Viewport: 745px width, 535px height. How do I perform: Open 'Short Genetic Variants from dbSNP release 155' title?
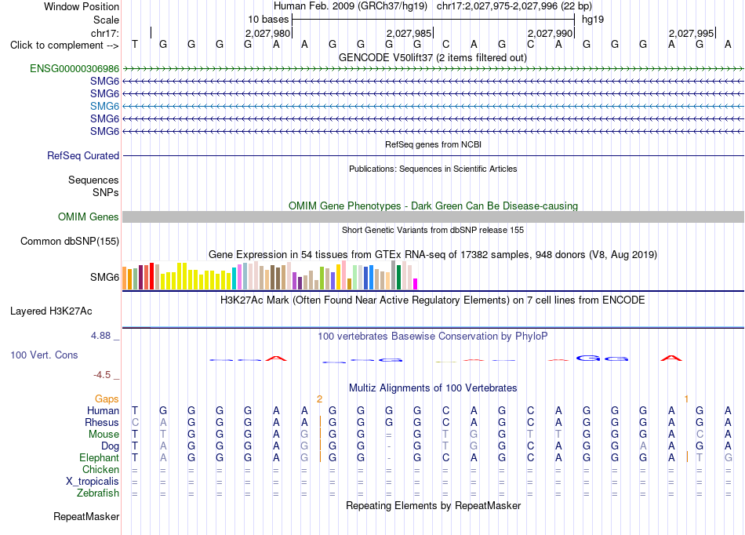433,230
